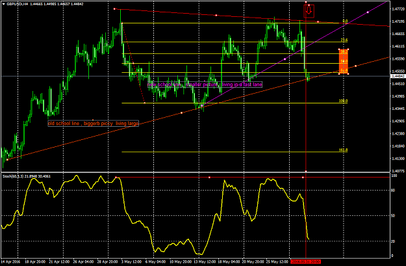Click the Stoch indicator label text

click(x=27, y=176)
